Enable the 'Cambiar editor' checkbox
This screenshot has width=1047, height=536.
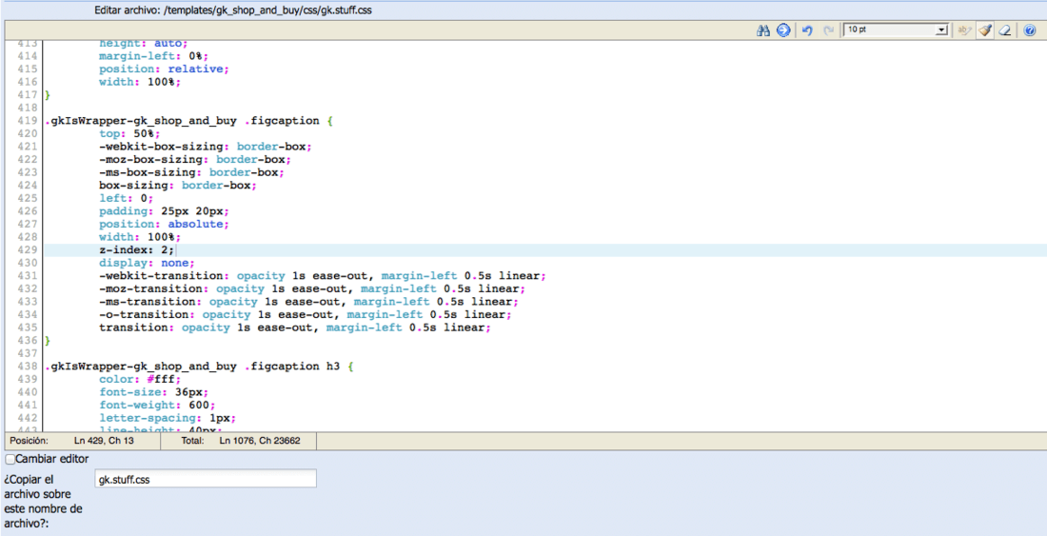point(10,459)
